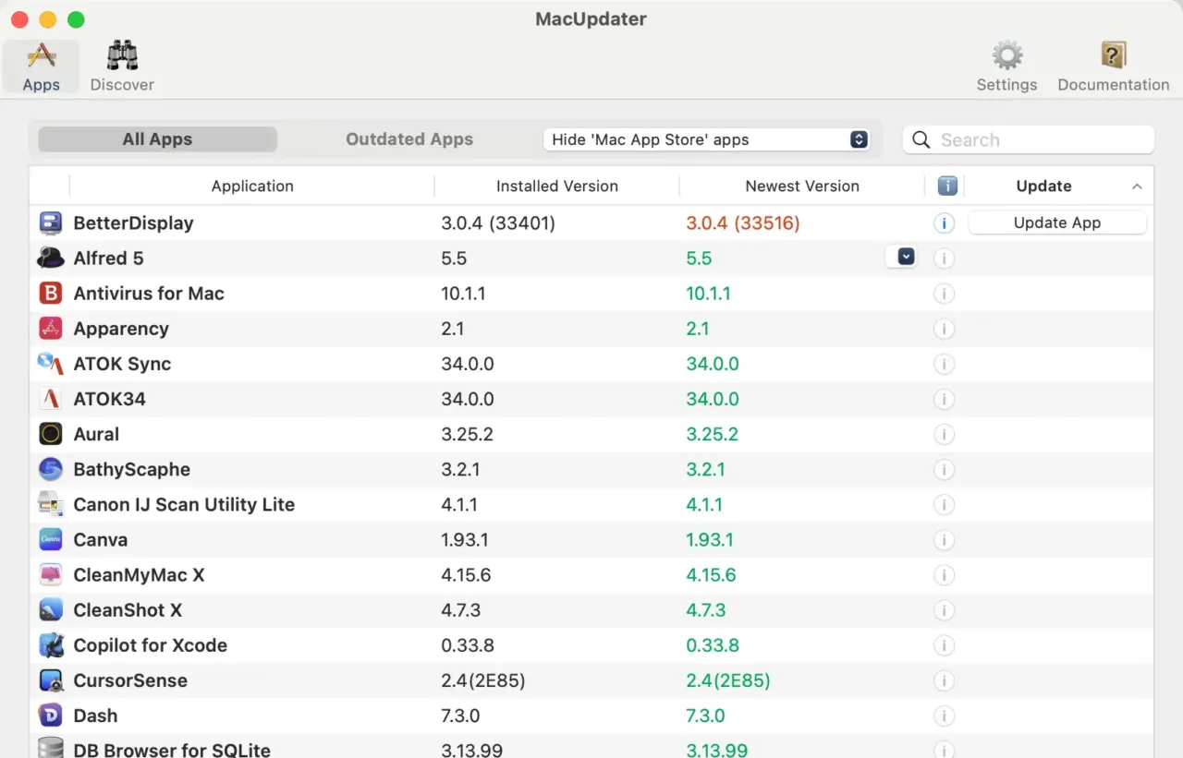The image size is (1183, 758).
Task: Show info for Canon IJ Scan Utility Lite
Action: point(944,505)
